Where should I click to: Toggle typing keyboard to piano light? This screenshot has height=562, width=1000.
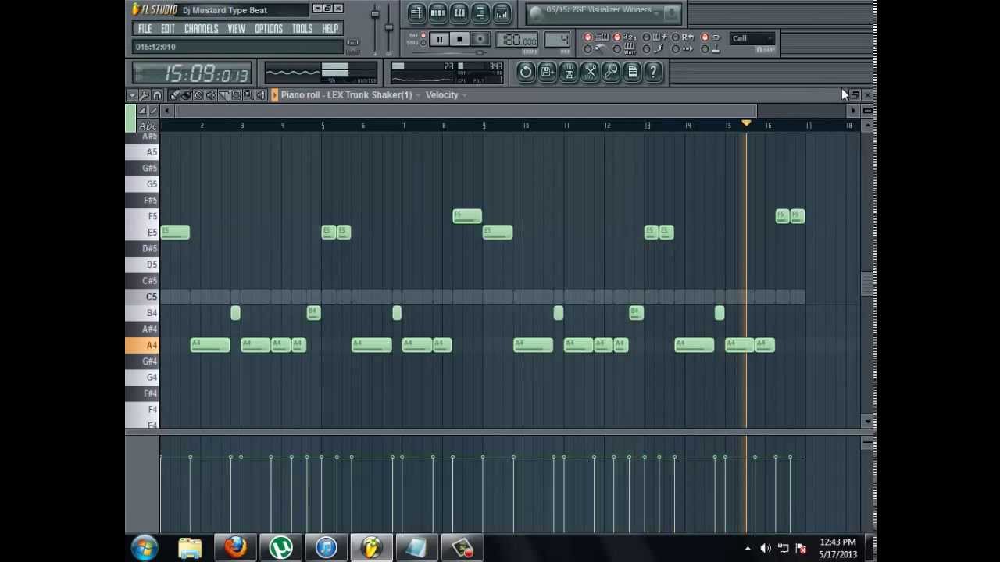coord(587,37)
